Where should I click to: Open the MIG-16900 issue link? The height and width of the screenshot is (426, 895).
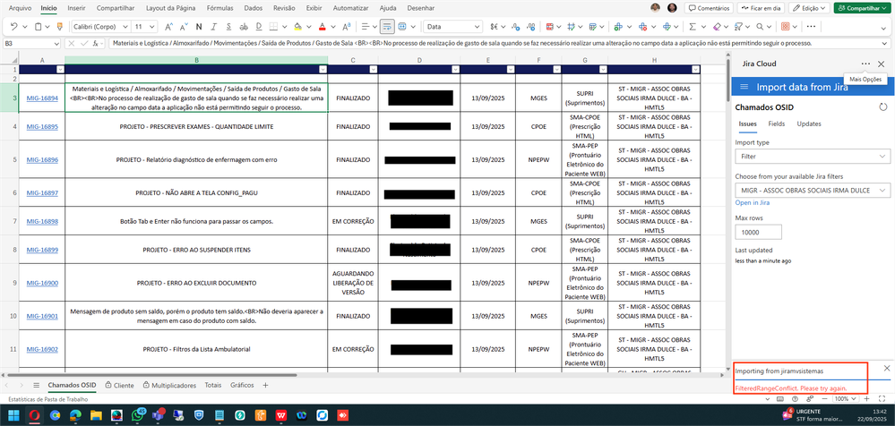click(x=42, y=283)
